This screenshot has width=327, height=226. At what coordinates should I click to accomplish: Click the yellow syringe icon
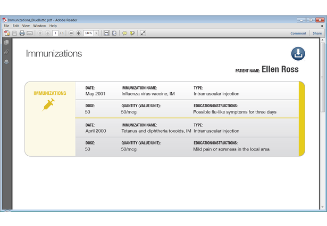pyautogui.click(x=48, y=104)
